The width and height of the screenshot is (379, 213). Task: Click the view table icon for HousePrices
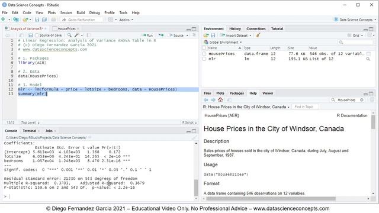pyautogui.click(x=368, y=54)
